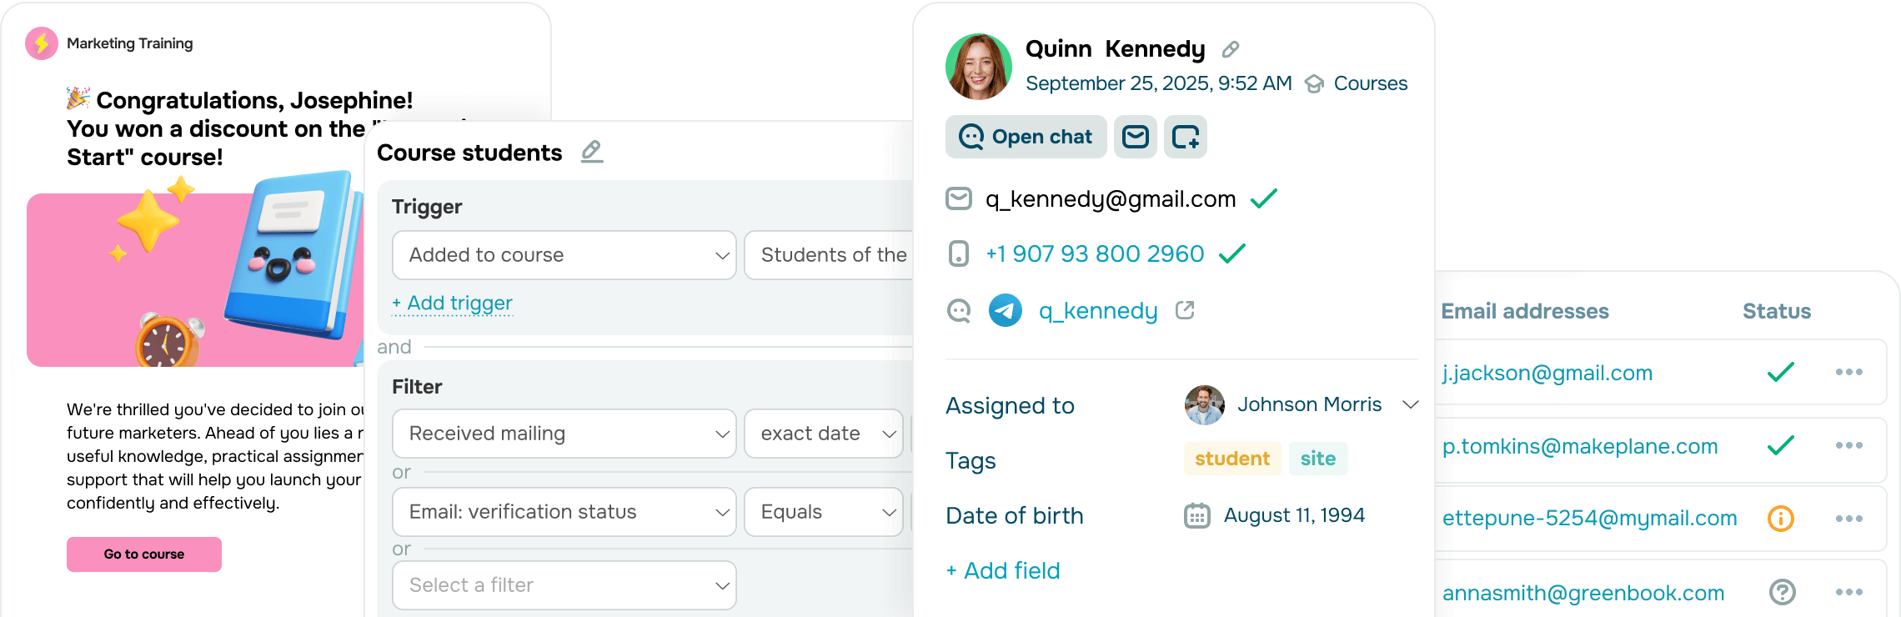
Task: Open q_kennedy external link icon
Action: (1185, 310)
